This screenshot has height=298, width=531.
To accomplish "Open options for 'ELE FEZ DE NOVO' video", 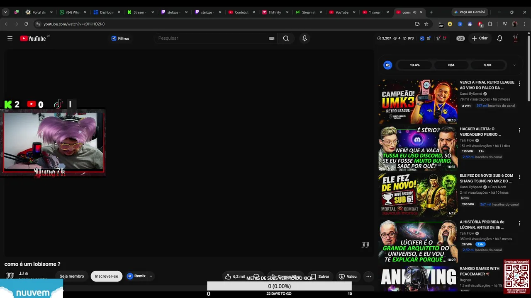I will [519, 177].
